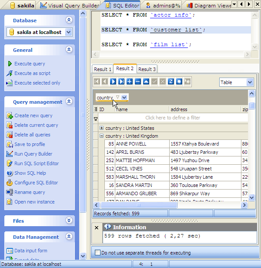261x268 pixels.
Task: Open the tab list dropdown arrow
Action: [x=234, y=4]
